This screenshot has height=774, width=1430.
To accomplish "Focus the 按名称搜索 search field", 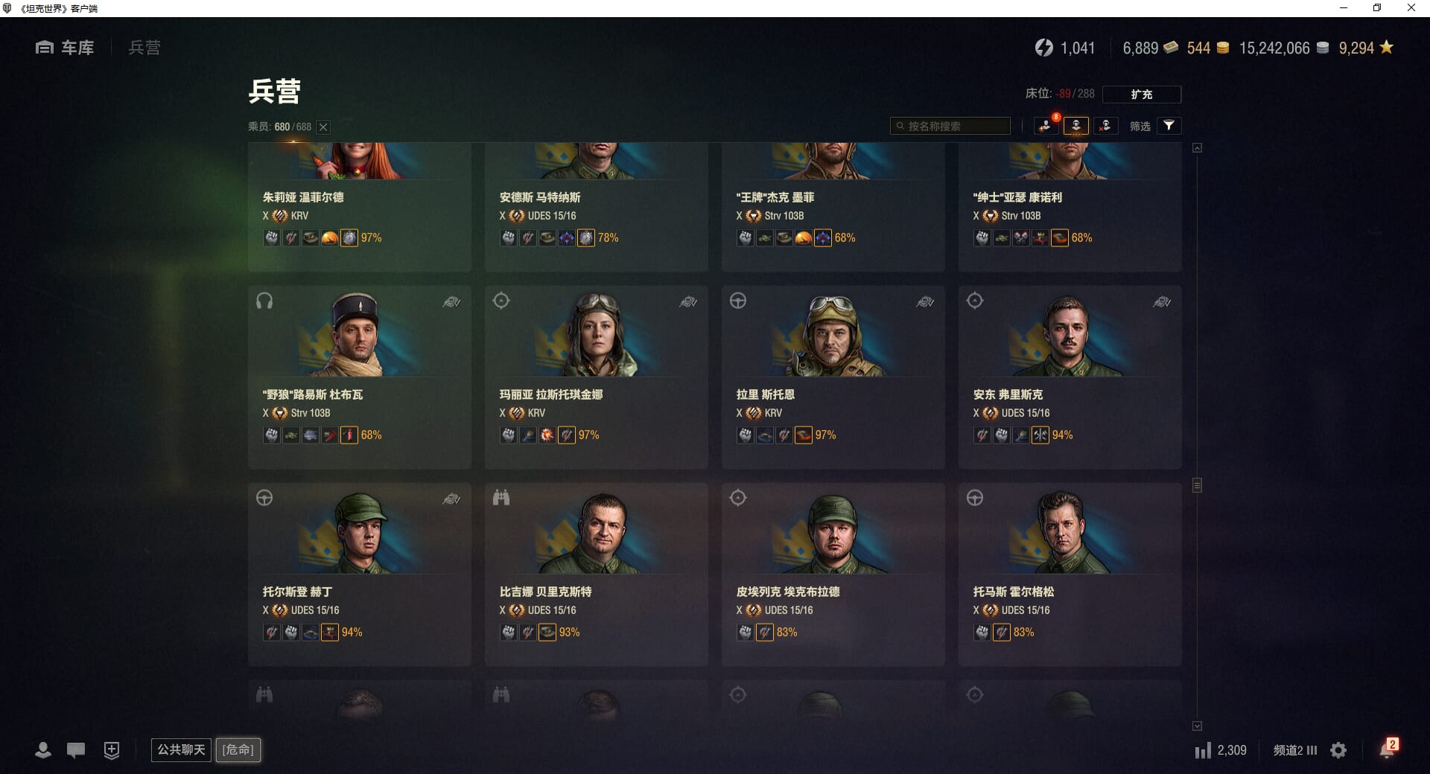I will click(950, 126).
